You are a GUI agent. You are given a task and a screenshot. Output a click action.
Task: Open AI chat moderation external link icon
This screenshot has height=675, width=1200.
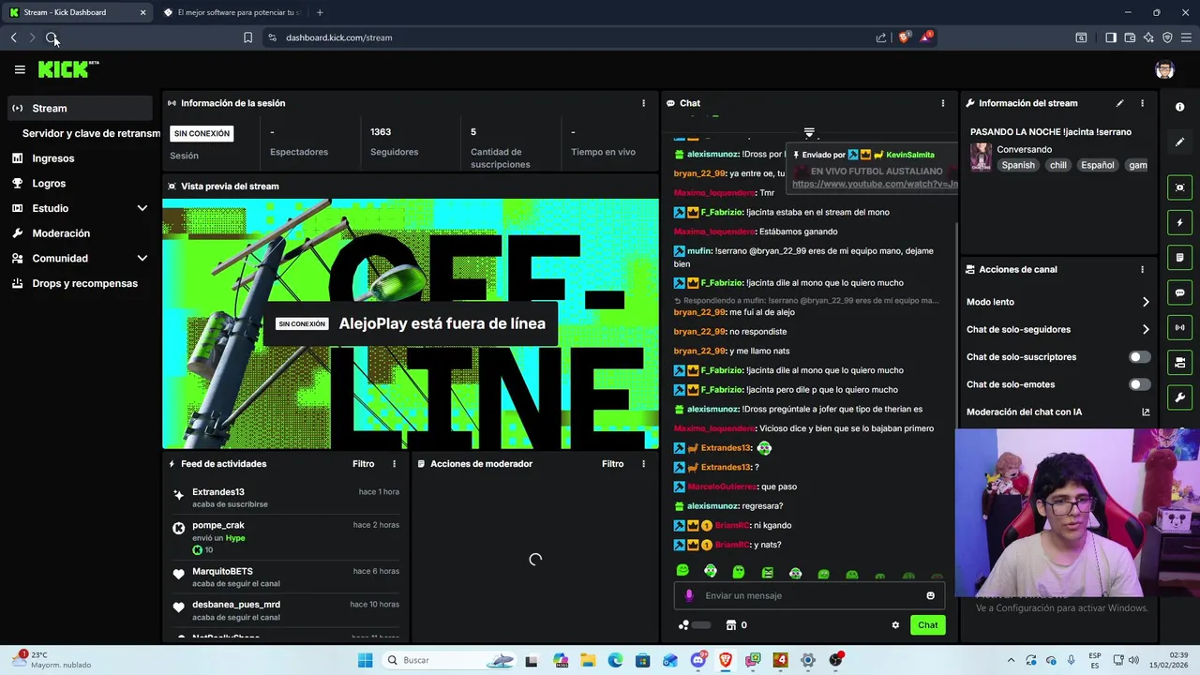[x=1146, y=412]
